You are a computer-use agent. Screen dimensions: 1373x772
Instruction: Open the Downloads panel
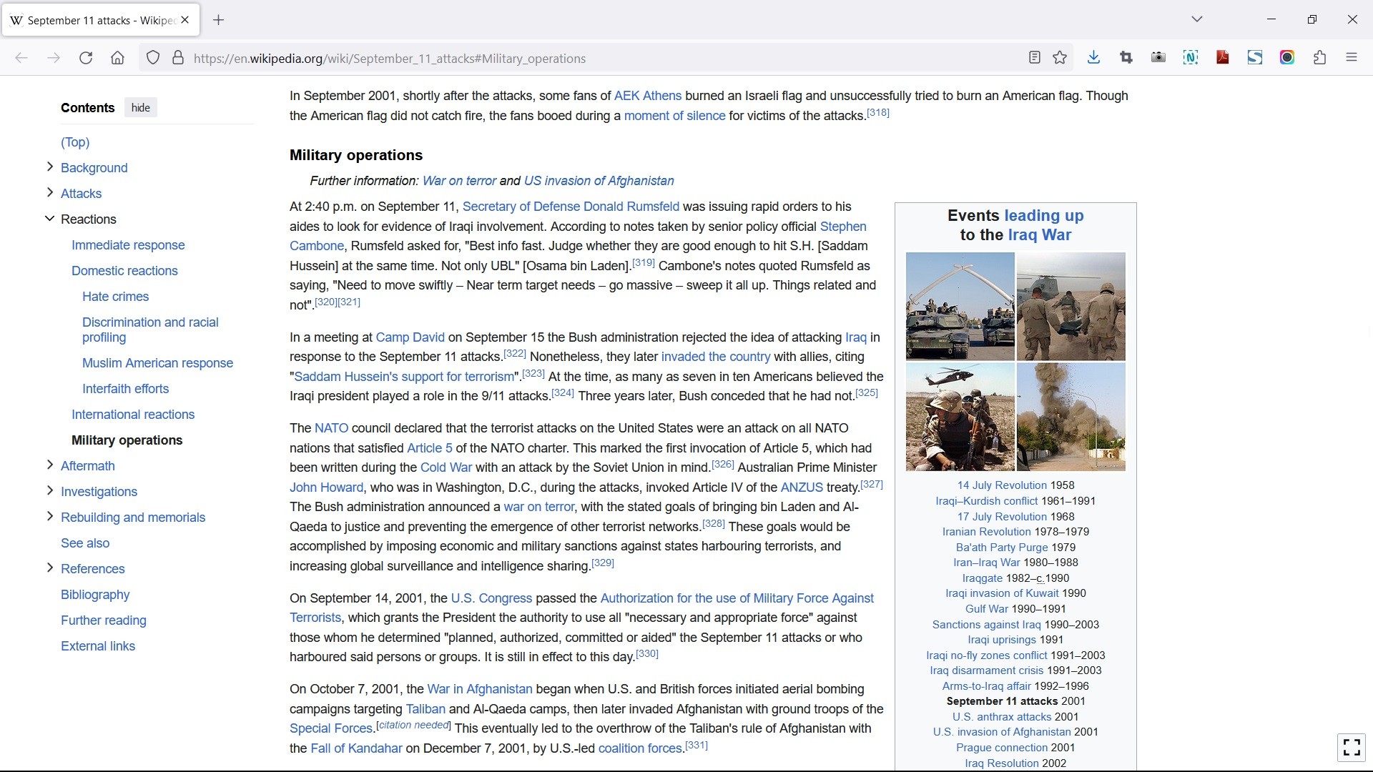[1093, 58]
